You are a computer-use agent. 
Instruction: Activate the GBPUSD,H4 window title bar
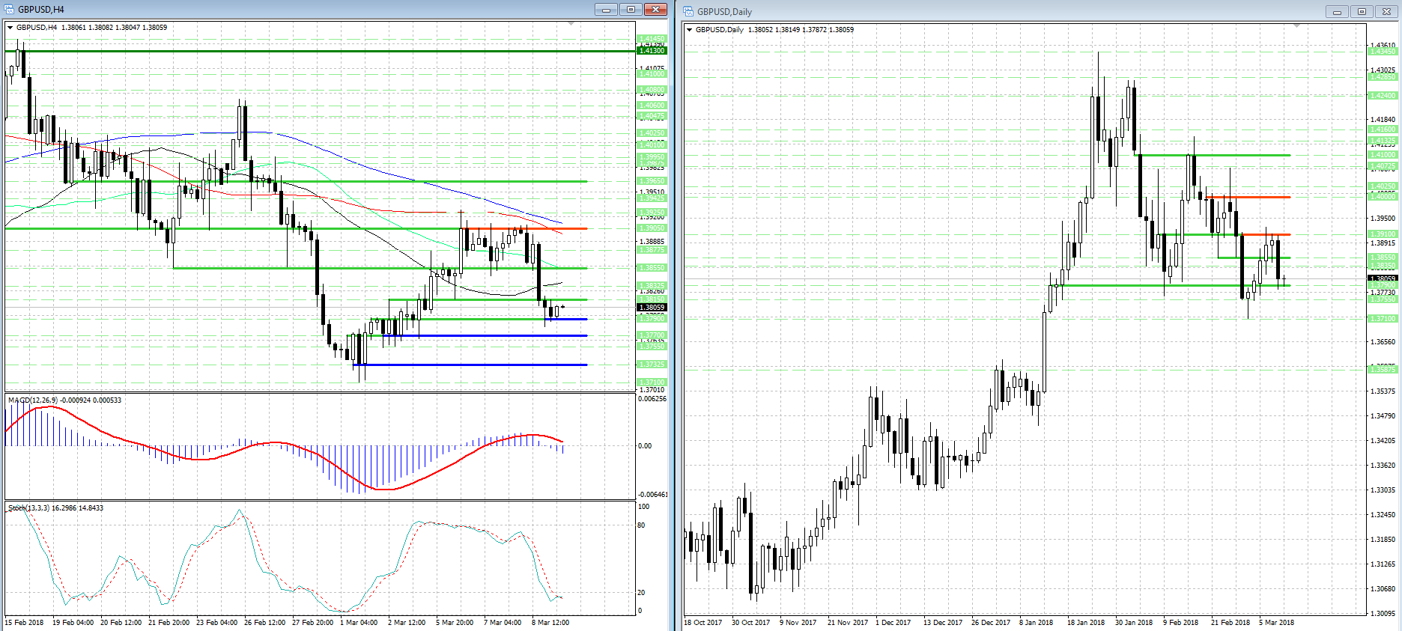(x=300, y=10)
